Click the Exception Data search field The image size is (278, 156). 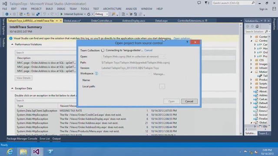[46, 101]
